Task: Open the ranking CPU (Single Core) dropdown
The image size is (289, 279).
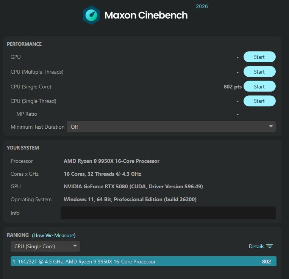Action: point(45,246)
